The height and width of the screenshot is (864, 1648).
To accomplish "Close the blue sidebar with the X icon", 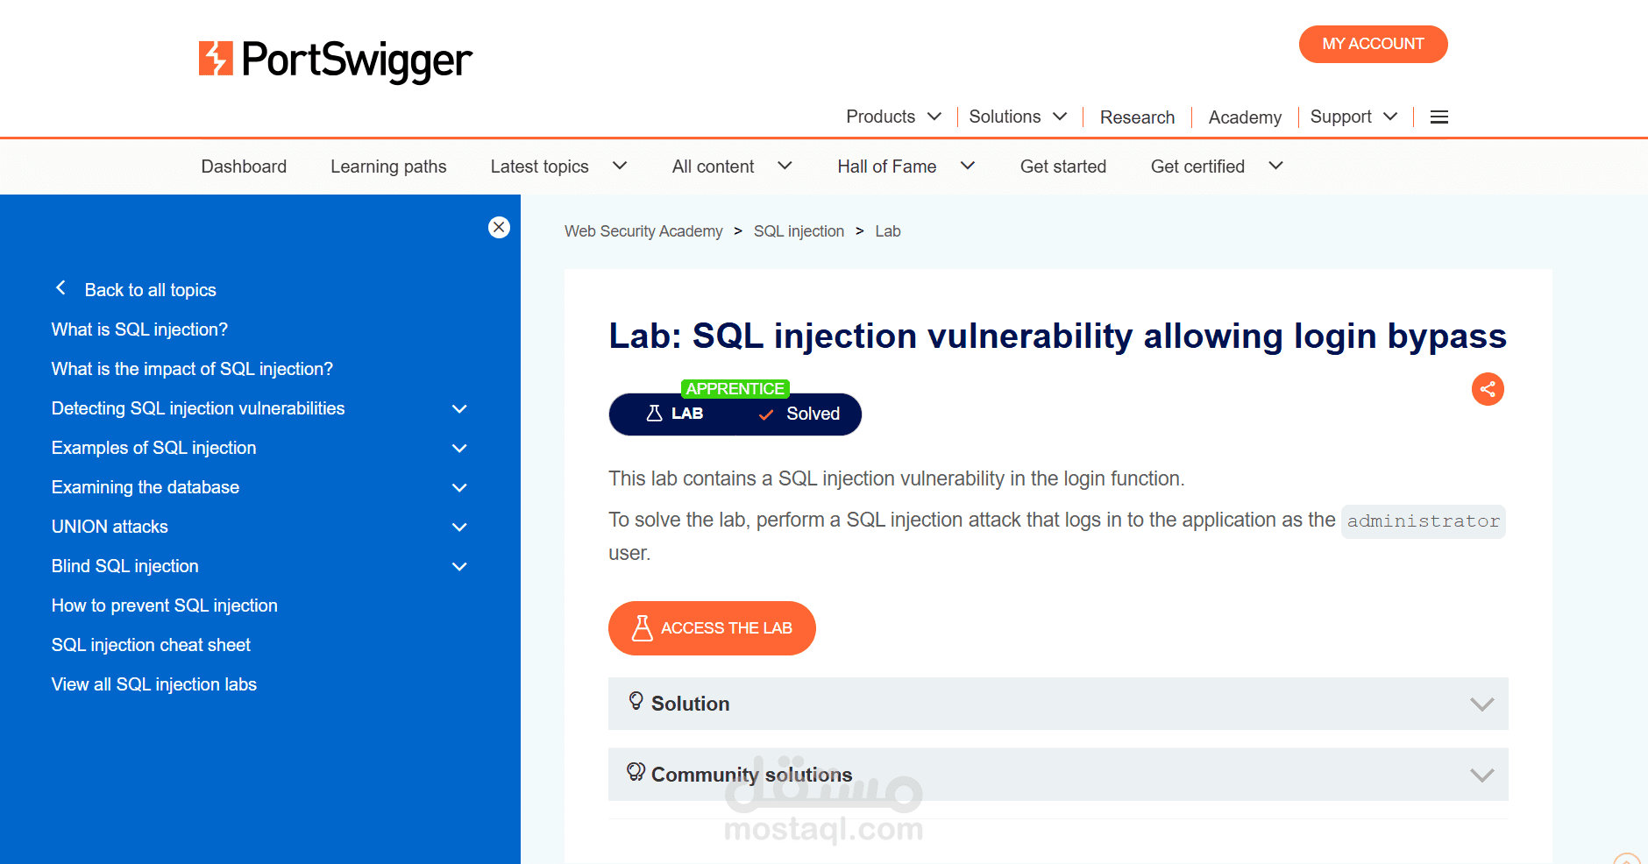I will tap(498, 227).
